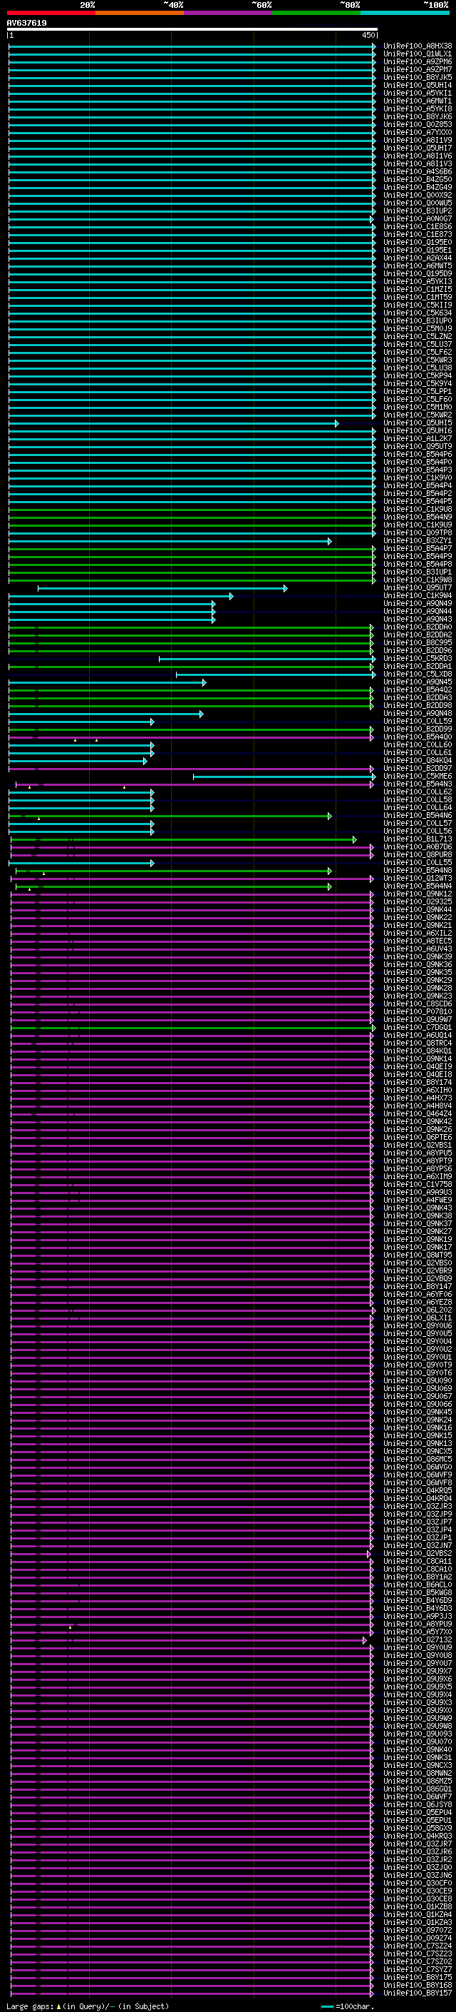Image resolution: width=456 pixels, height=2012 pixels.
Task: Open the UniRef100_A7YXX0 hit label
Action: tap(417, 133)
